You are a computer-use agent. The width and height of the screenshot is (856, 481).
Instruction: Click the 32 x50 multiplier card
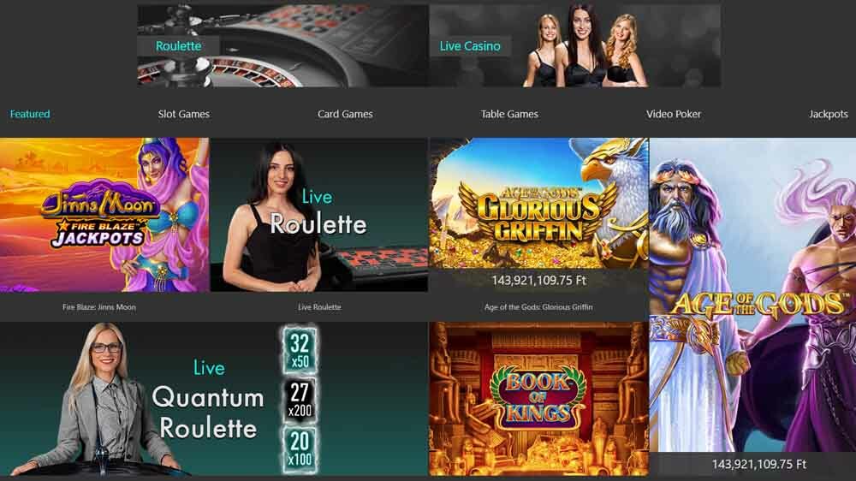point(300,351)
